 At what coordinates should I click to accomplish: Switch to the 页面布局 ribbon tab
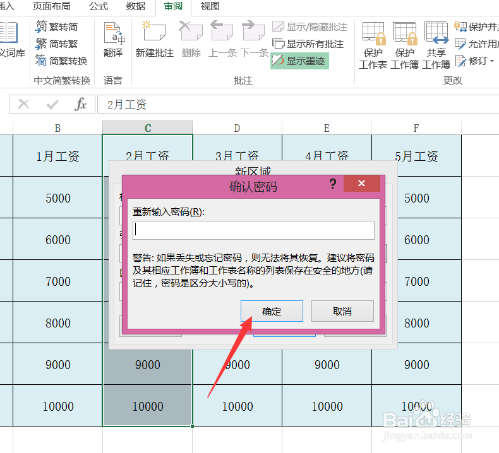tap(52, 6)
